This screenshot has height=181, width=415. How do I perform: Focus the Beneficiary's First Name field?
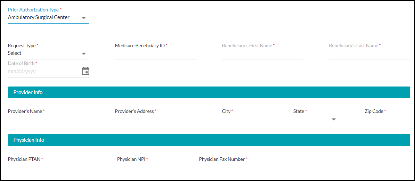262,54
